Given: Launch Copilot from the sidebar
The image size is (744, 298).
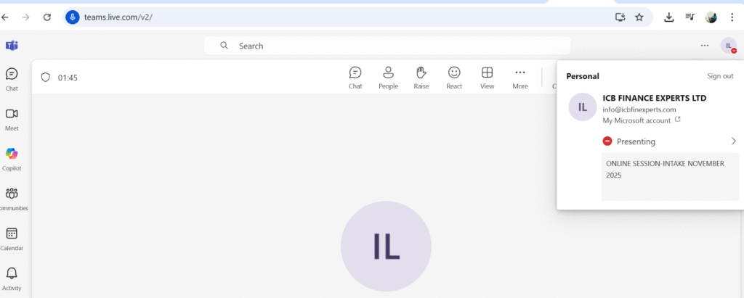Looking at the screenshot, I should coord(12,159).
